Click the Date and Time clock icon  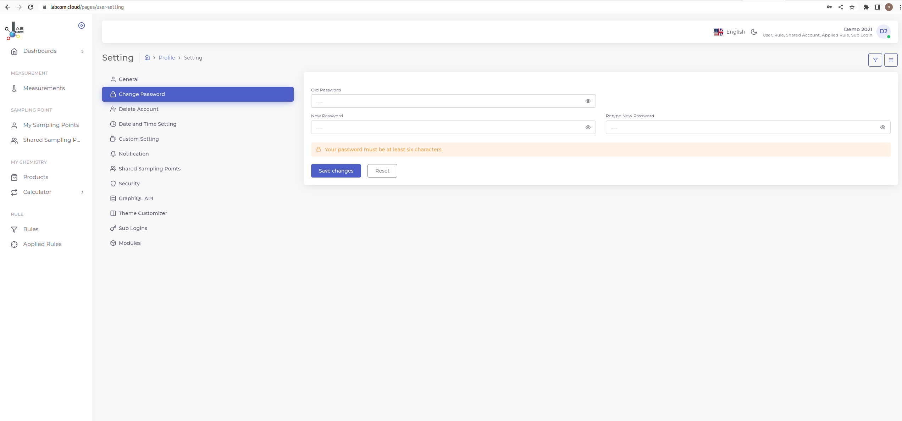point(113,124)
